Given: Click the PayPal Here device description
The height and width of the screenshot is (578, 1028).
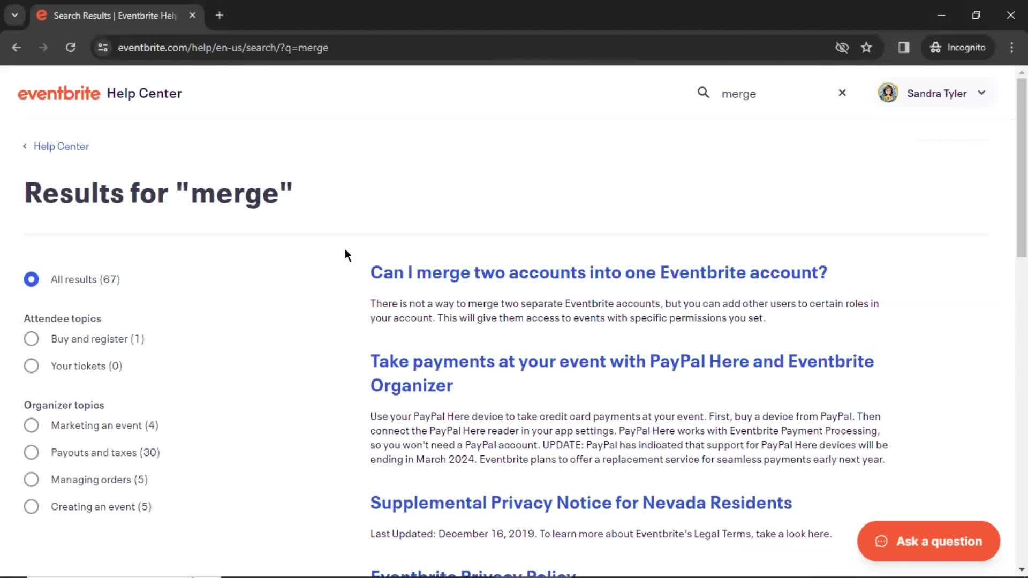Looking at the screenshot, I should pos(629,438).
